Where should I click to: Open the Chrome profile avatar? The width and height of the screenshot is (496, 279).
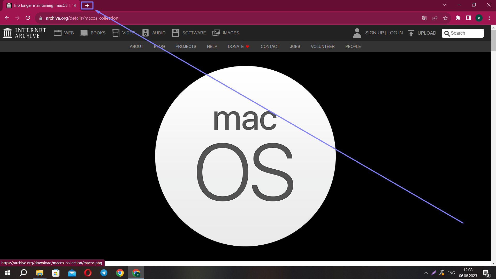[479, 18]
